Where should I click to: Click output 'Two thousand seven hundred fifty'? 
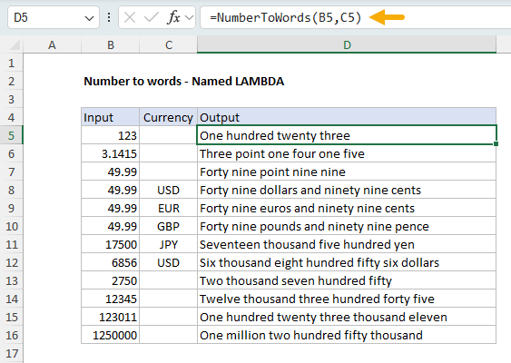(347, 281)
